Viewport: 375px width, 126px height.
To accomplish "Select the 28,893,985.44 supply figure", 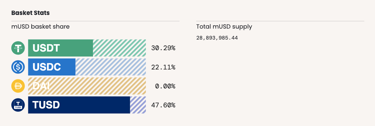I will point(217,38).
